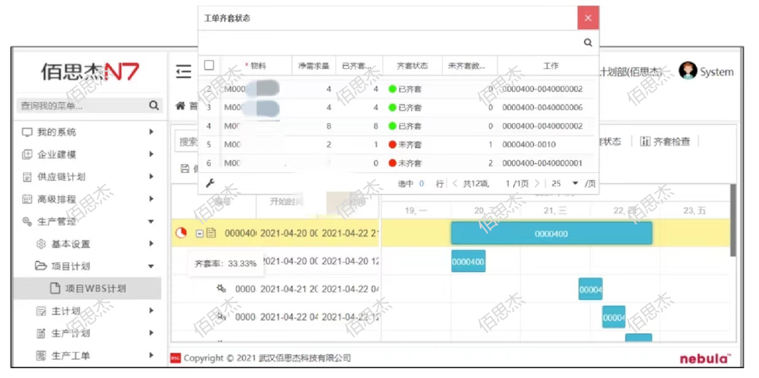The width and height of the screenshot is (759, 378).
Task: Expand the 我的系统 arrow
Action: click(151, 131)
